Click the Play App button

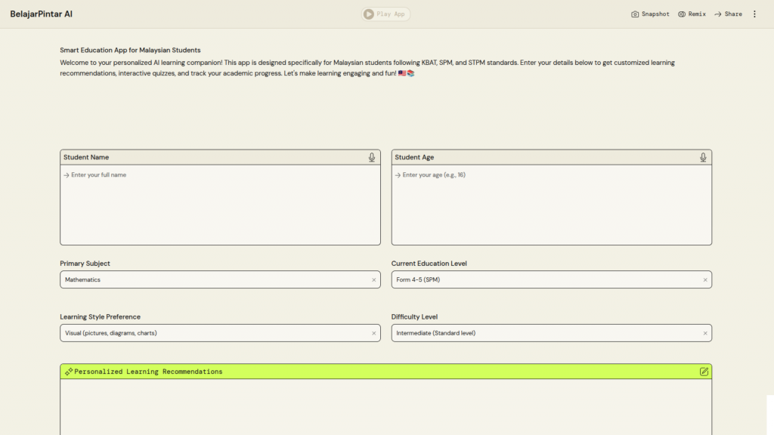tap(385, 14)
